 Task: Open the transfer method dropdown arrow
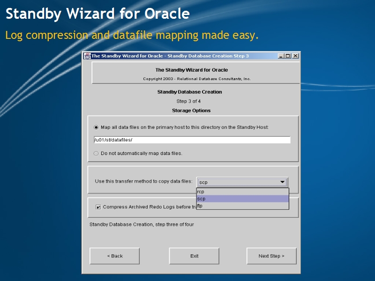point(283,182)
